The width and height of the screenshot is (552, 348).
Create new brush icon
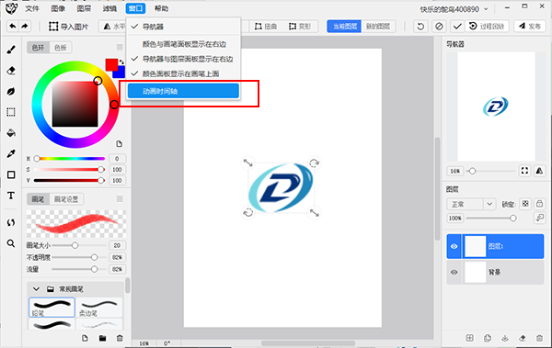coord(85,338)
